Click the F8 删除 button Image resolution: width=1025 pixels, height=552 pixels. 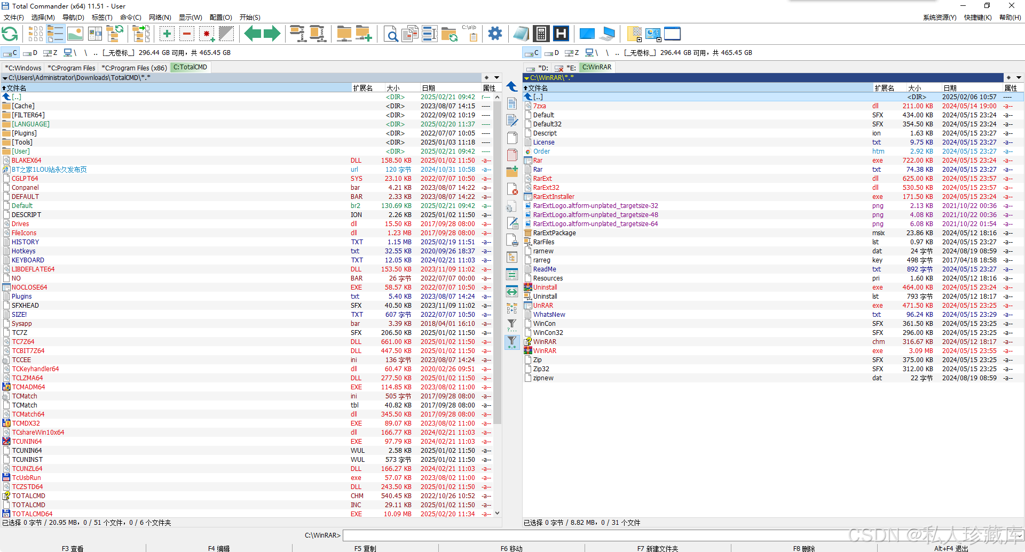804,548
